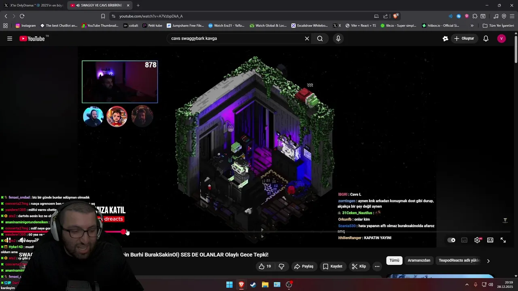This screenshot has height=291, width=518.
Task: Share the video via Paylaş
Action: pos(304,266)
